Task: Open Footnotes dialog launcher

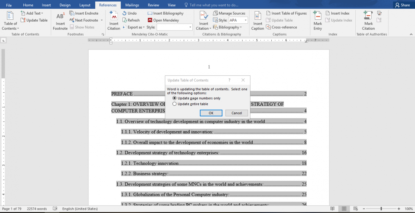Action: [x=103, y=34]
